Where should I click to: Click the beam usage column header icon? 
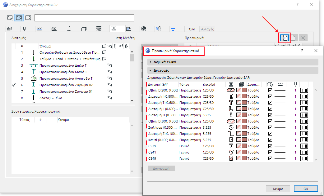[110, 46]
